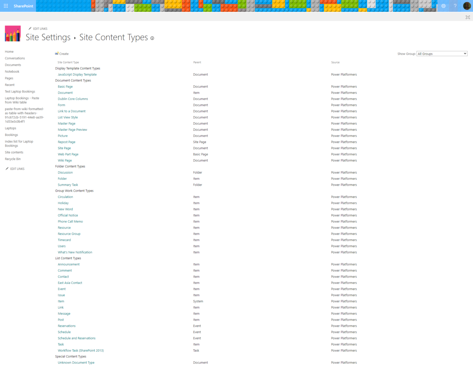This screenshot has width=473, height=374.
Task: Open SharePoint help with the question mark icon
Action: click(x=455, y=6)
